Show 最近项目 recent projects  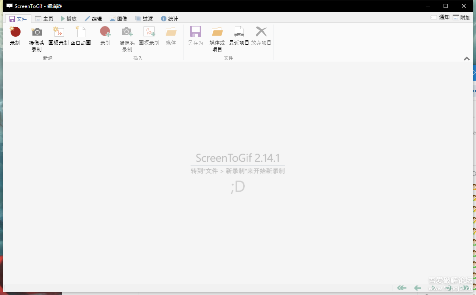[x=239, y=36]
